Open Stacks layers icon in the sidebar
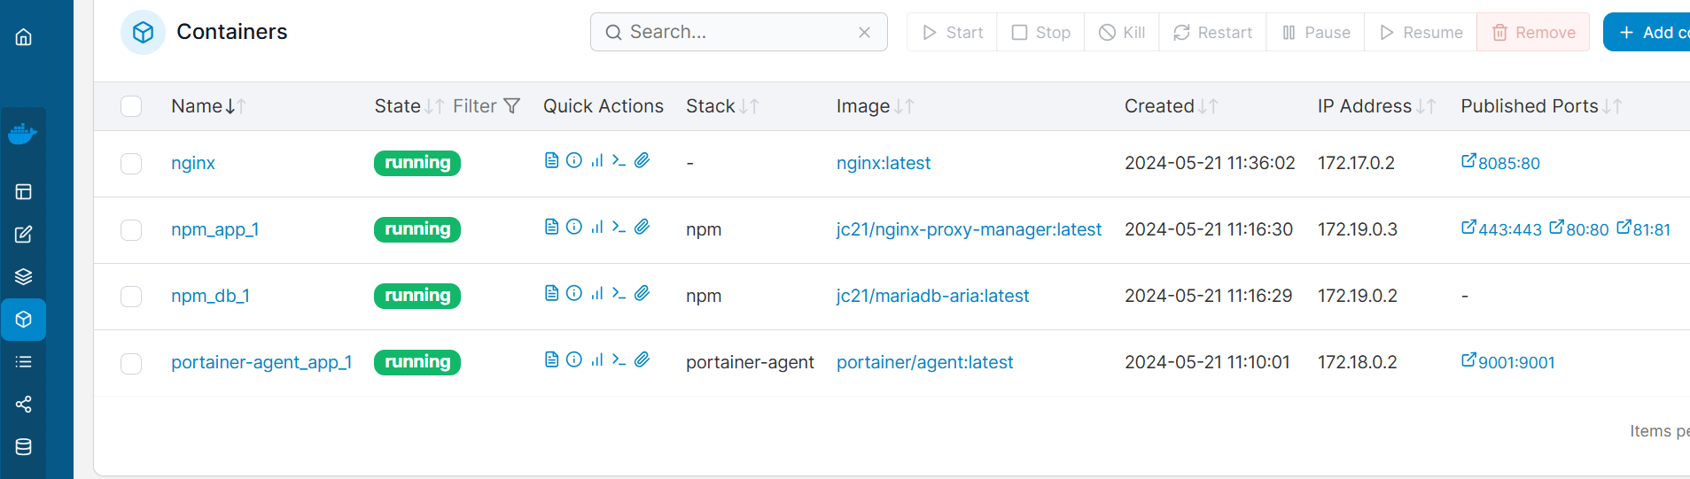This screenshot has width=1690, height=479. [x=24, y=277]
